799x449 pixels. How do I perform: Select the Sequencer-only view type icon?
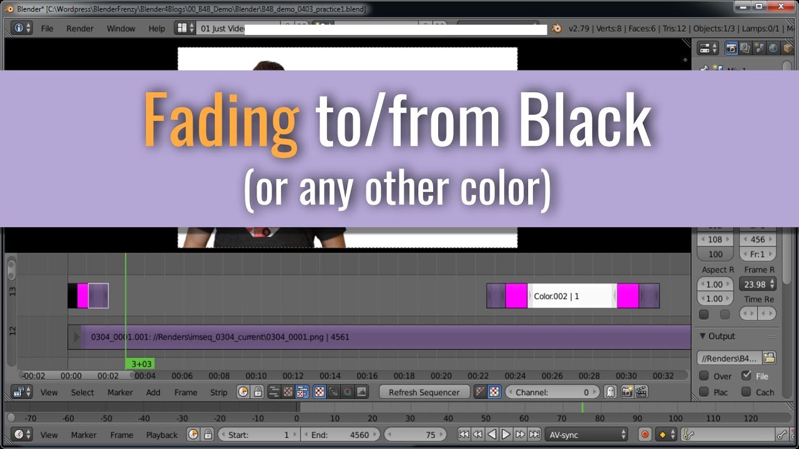(274, 392)
